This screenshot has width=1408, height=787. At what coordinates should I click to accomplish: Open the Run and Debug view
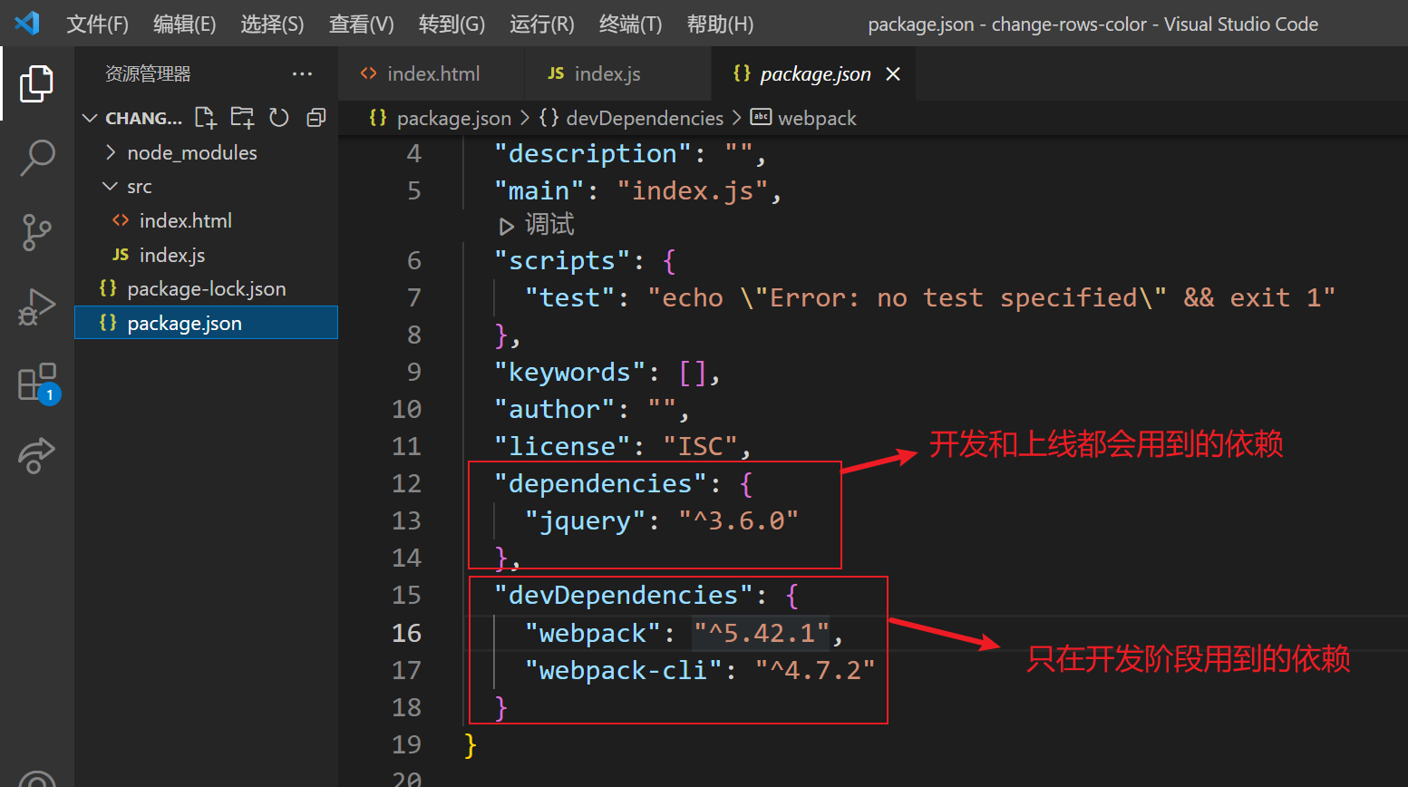pos(36,307)
